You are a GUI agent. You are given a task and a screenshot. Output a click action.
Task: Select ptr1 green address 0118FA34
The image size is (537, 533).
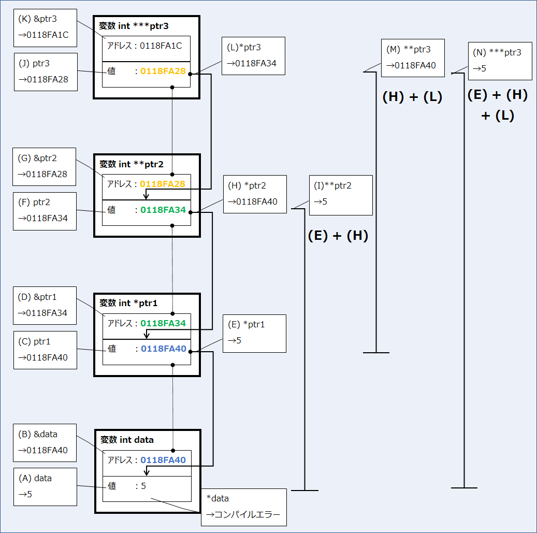[x=163, y=323]
